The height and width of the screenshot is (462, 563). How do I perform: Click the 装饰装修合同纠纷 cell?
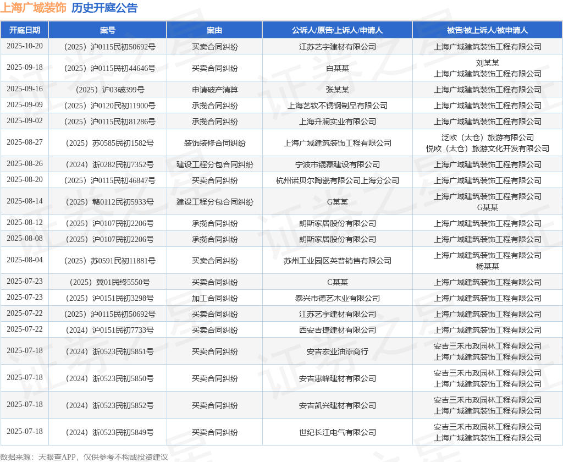[214, 143]
